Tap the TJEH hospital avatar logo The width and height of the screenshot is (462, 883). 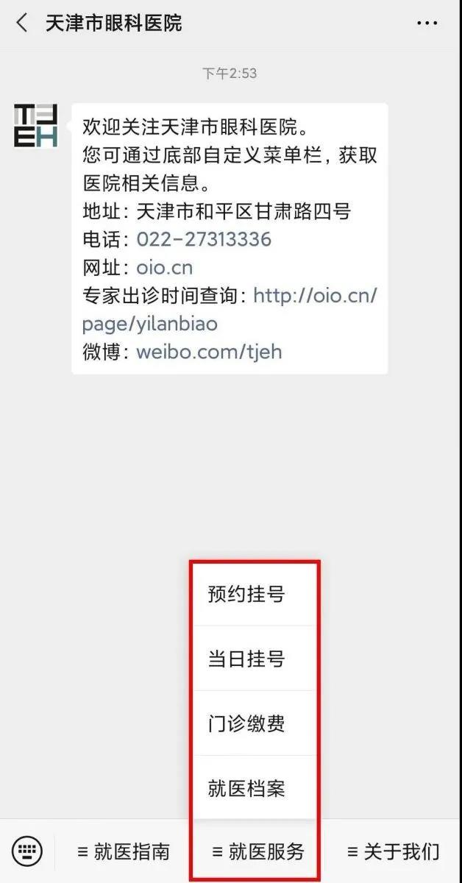[x=35, y=126]
